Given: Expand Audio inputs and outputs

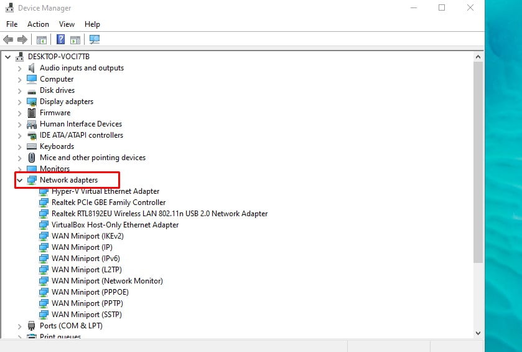Looking at the screenshot, I should (x=19, y=69).
